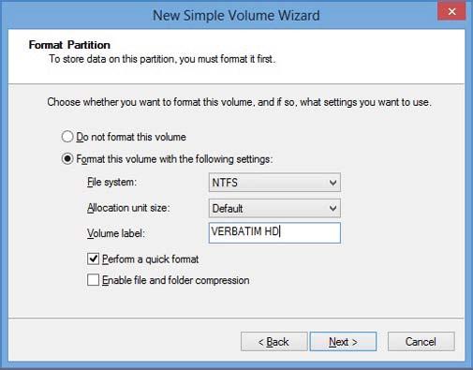
Task: Click the 'File system:' label
Action: click(111, 182)
